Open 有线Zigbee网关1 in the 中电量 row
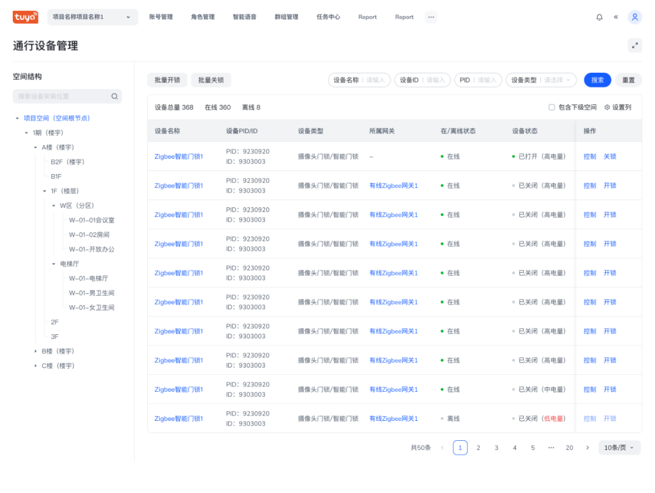Image resolution: width=655 pixels, height=493 pixels. (394, 389)
